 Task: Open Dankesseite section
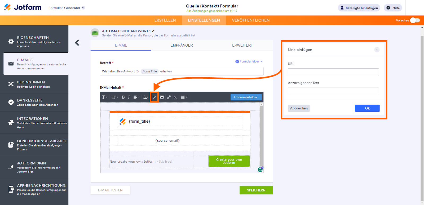(x=34, y=102)
